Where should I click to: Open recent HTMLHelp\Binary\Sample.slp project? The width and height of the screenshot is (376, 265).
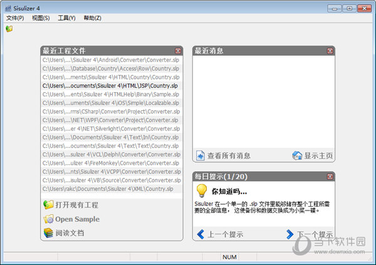pos(112,95)
